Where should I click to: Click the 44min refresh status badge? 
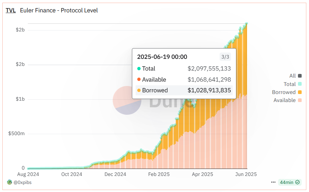[290, 182]
